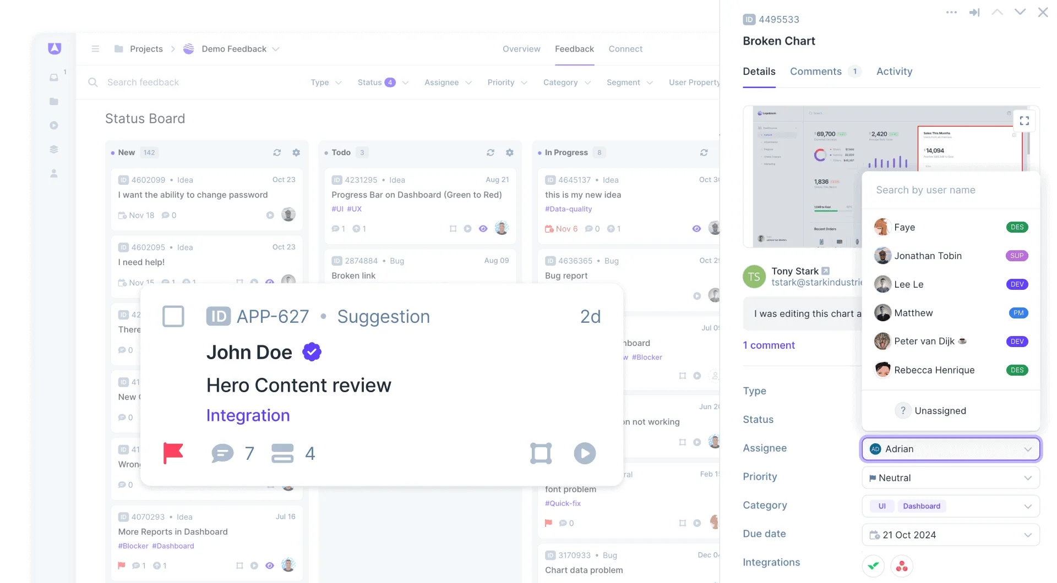1057x583 pixels.
Task: Open the 1 comment link
Action: tap(769, 345)
